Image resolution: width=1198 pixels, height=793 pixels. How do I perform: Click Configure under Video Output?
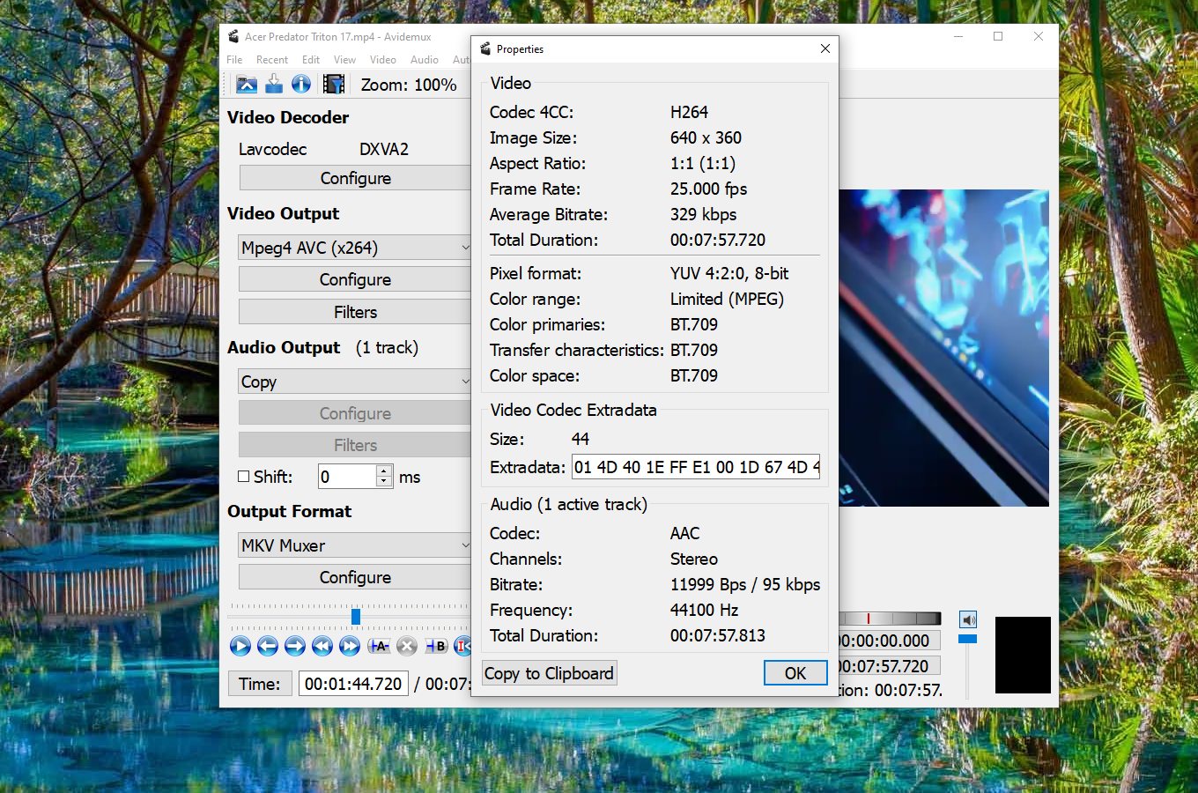pyautogui.click(x=355, y=279)
